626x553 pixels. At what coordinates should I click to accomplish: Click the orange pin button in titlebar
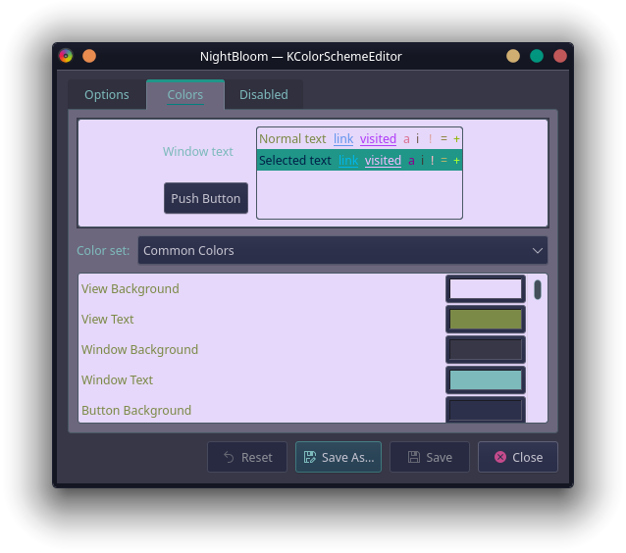(89, 56)
